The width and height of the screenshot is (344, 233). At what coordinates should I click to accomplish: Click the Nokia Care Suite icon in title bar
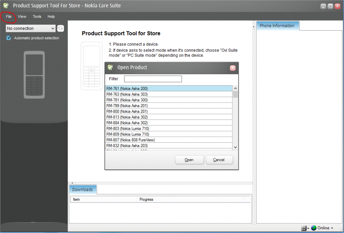pyautogui.click(x=5, y=5)
